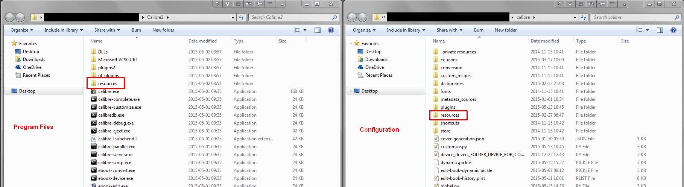The height and width of the screenshot is (187, 684).
Task: Click Back arrow in Calibre2 window
Action: pos(10,17)
